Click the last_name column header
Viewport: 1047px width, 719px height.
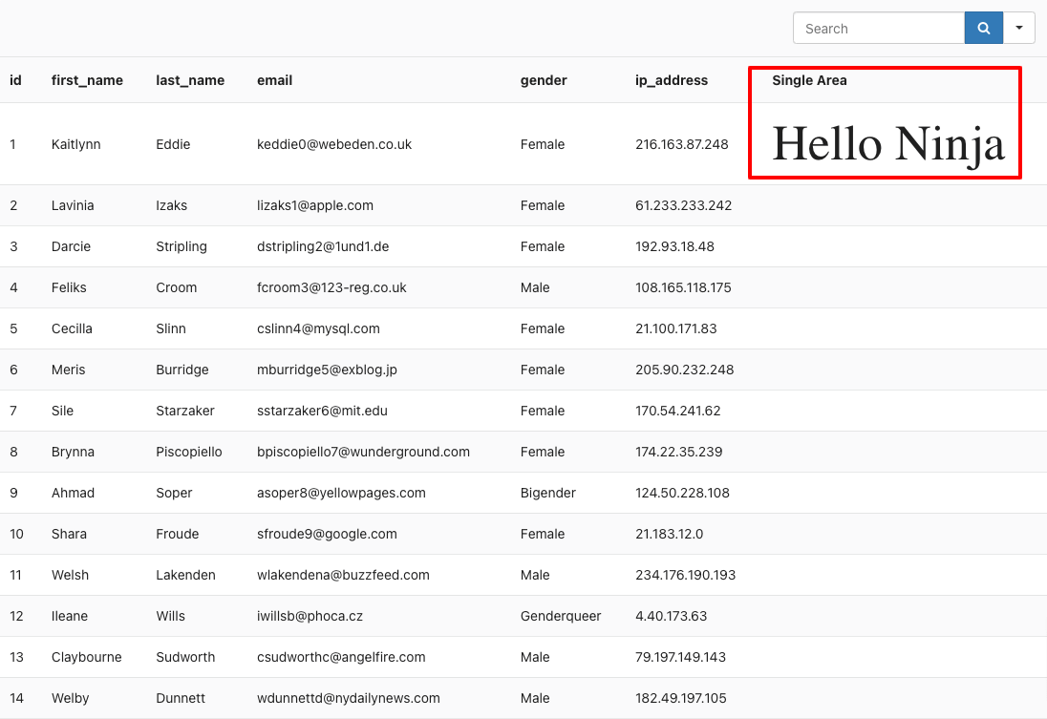coord(190,80)
